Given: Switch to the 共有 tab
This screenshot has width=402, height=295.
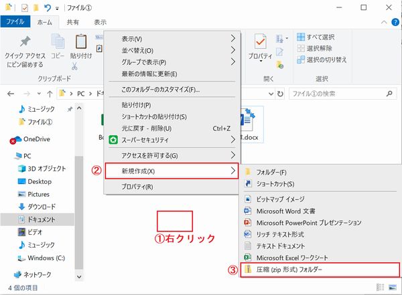Looking at the screenshot, I should click(x=73, y=22).
